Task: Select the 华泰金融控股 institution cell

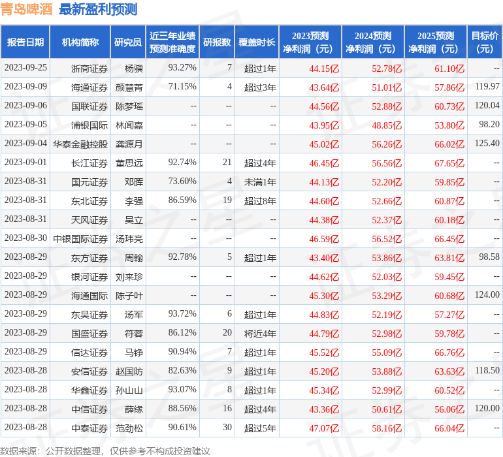Action: click(x=80, y=144)
